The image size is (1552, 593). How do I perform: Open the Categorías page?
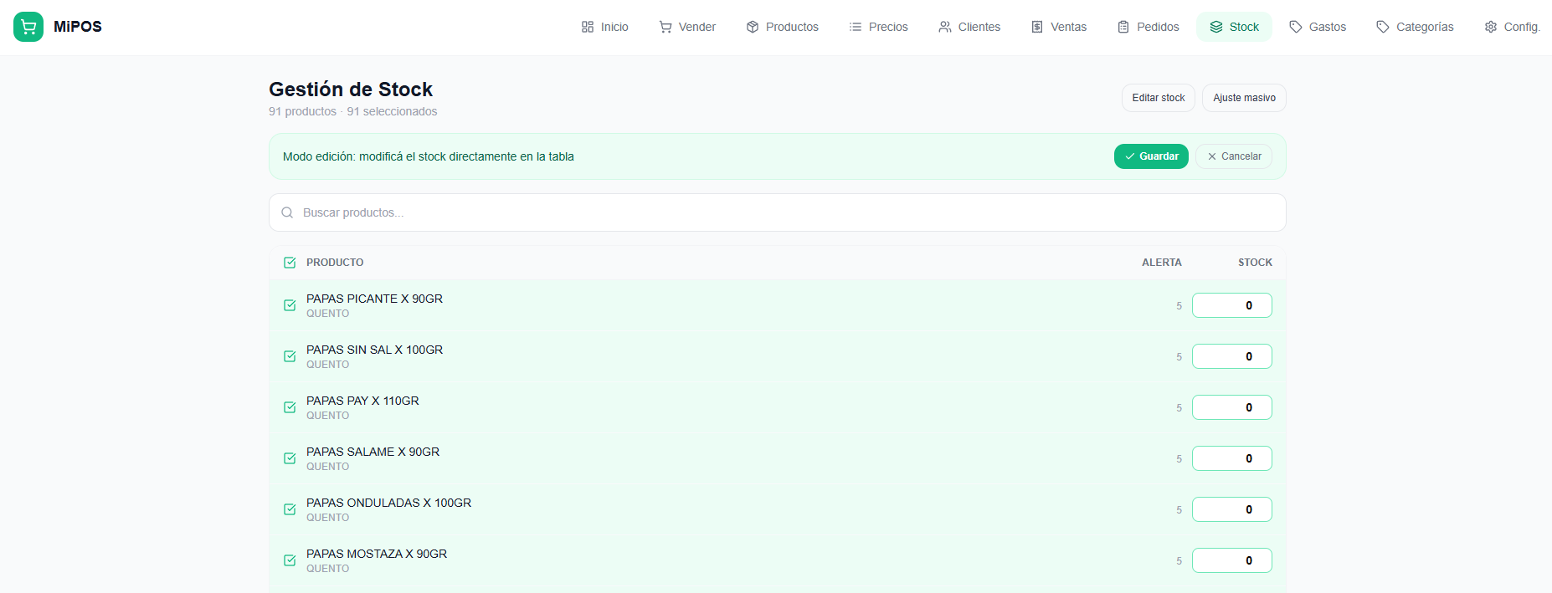(x=1415, y=27)
